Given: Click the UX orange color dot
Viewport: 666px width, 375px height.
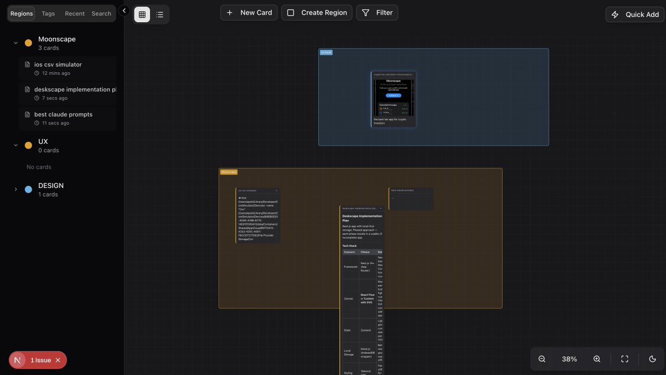Looking at the screenshot, I should 28,146.
